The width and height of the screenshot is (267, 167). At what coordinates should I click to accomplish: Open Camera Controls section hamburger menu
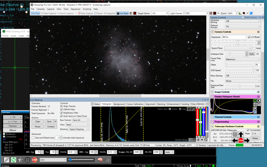[x=258, y=32]
